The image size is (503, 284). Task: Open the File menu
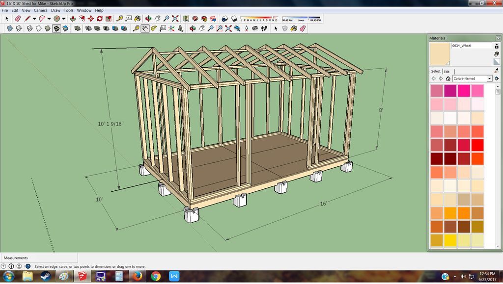click(x=5, y=10)
